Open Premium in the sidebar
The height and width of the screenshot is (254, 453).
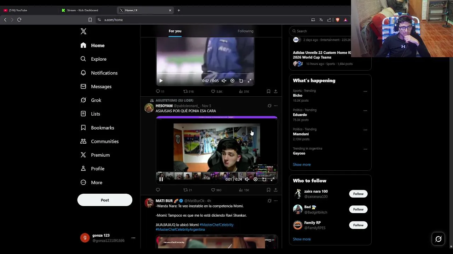95,155
